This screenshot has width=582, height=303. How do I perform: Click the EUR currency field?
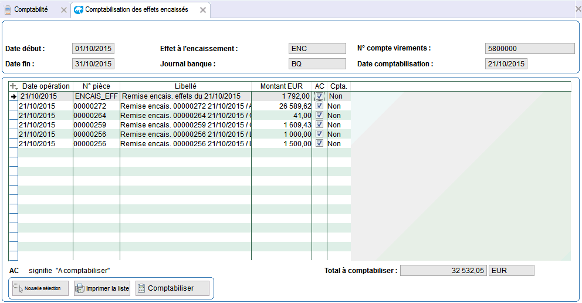512,271
